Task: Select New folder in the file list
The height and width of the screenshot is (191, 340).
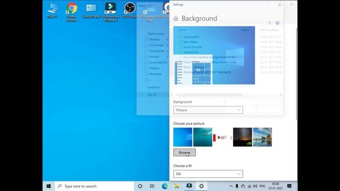Action: click(190, 42)
